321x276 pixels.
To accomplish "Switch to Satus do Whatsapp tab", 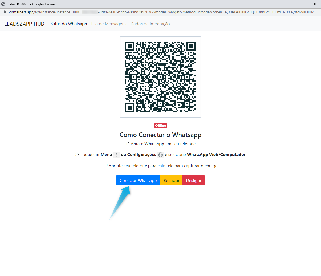I will click(x=69, y=24).
